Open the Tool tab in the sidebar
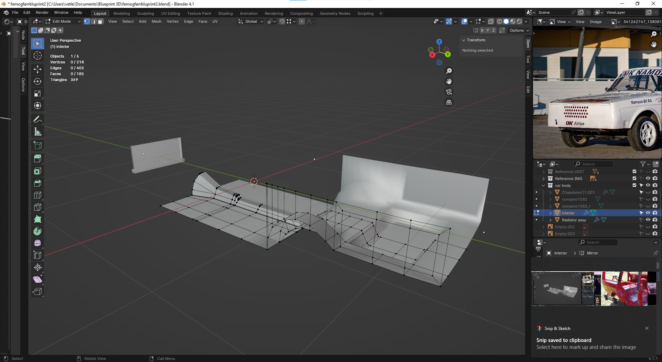Viewport: 662px width, 362px height. (x=528, y=59)
